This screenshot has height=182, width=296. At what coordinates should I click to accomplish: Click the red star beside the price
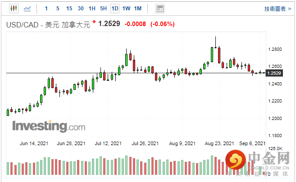tap(94, 22)
